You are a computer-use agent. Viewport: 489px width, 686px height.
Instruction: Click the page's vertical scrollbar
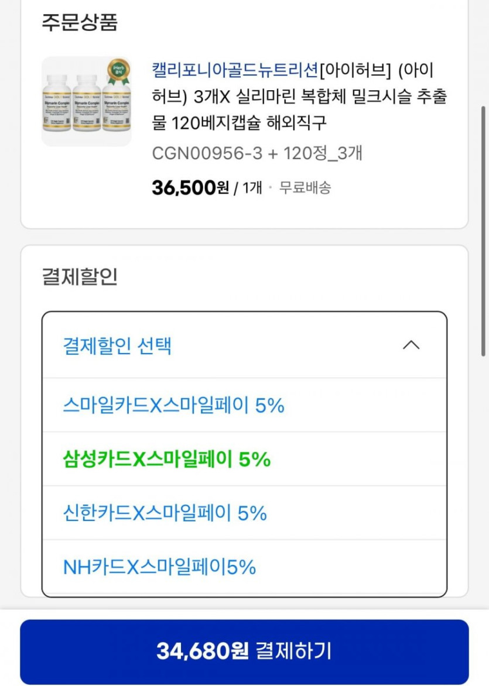pyautogui.click(x=484, y=228)
